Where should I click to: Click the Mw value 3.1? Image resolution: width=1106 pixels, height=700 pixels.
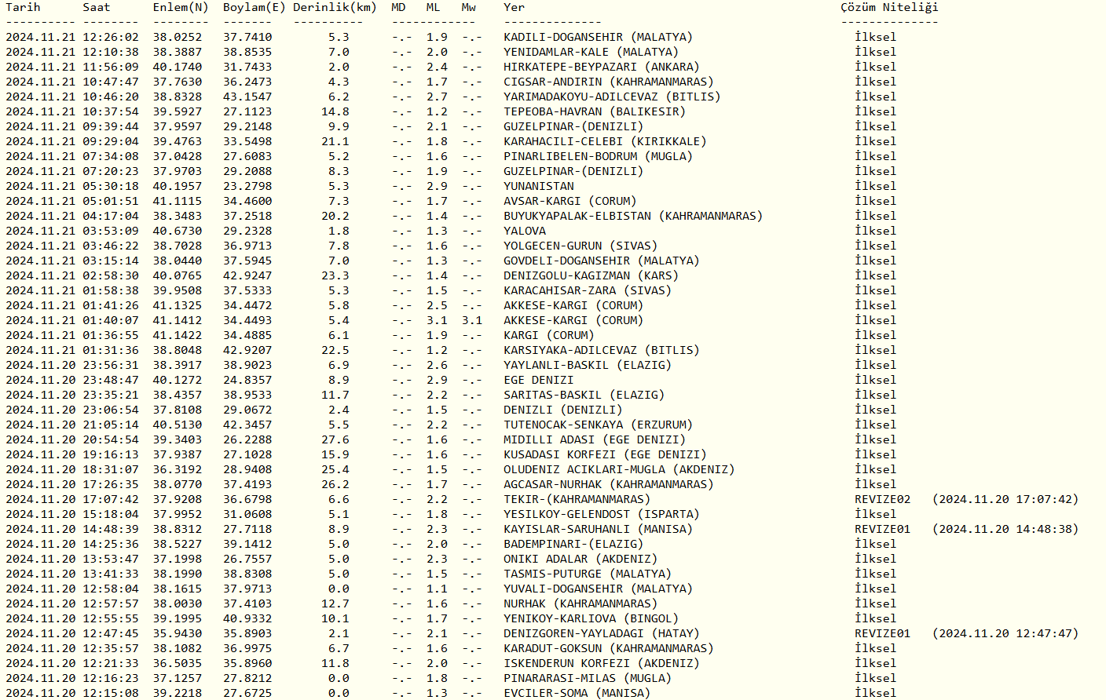pos(471,320)
